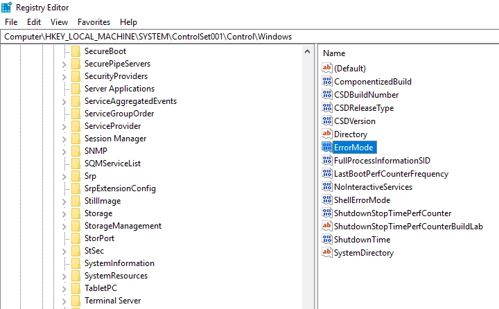Click the string icon beside (Default) value
The width and height of the screenshot is (499, 309).
tap(327, 68)
